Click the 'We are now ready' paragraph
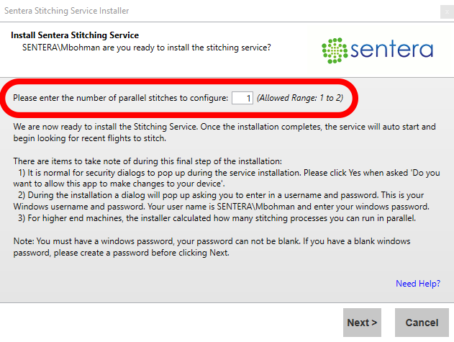The height and width of the screenshot is (342, 454). pyautogui.click(x=224, y=132)
